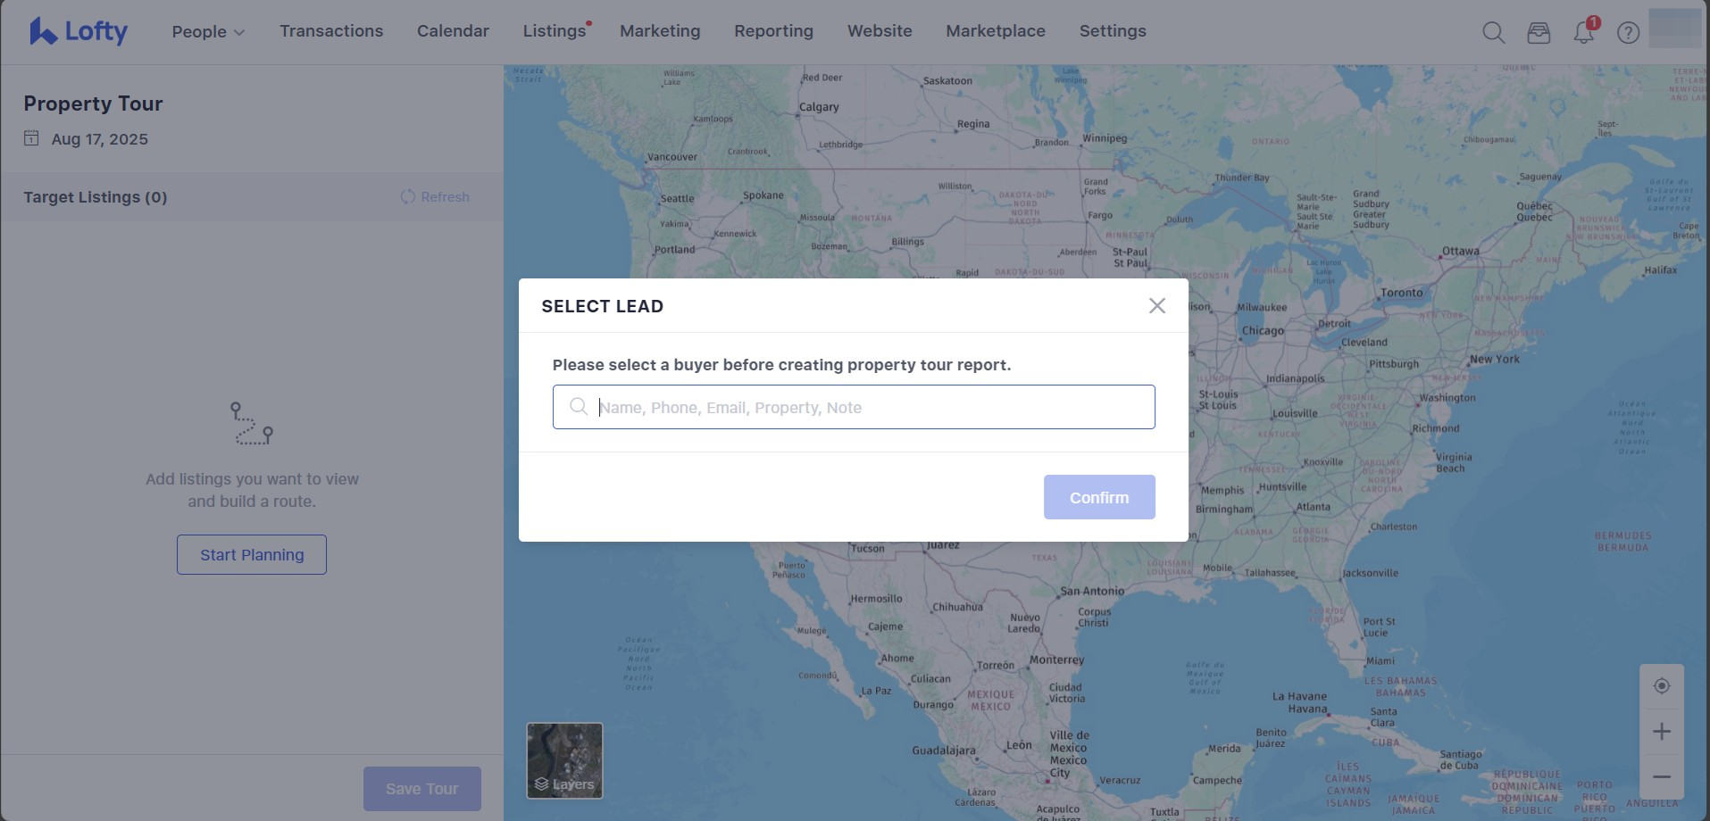Open the inbox tray icon
This screenshot has width=1710, height=821.
tap(1539, 33)
